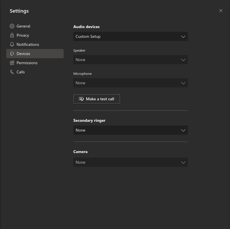This screenshot has height=229, width=230.
Task: Expand the Microphone selection dropdown
Action: click(x=131, y=83)
